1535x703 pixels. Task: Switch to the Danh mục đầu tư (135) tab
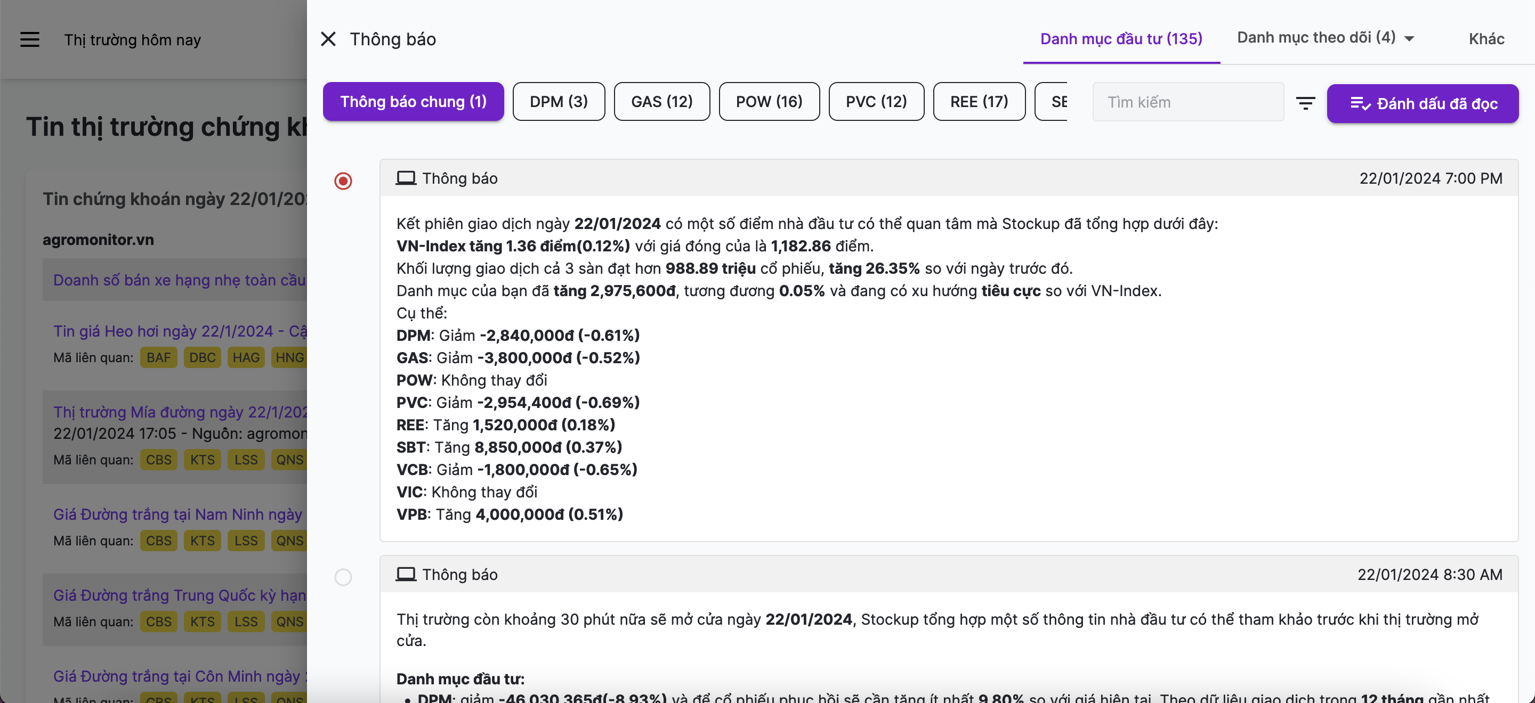[1121, 39]
